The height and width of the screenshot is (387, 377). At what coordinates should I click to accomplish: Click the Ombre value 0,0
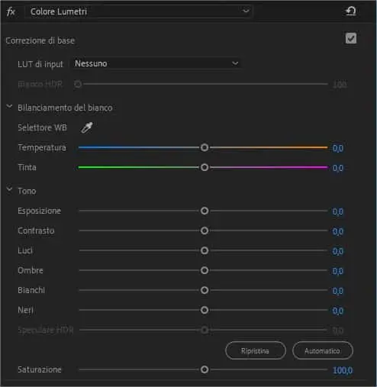[x=338, y=271]
